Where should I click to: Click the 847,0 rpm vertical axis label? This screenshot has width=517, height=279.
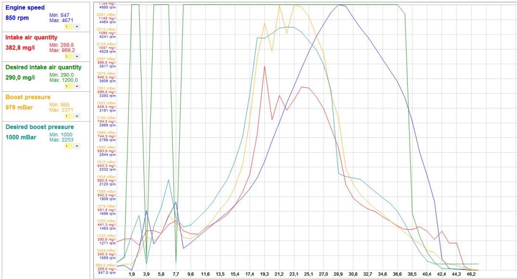point(107,273)
